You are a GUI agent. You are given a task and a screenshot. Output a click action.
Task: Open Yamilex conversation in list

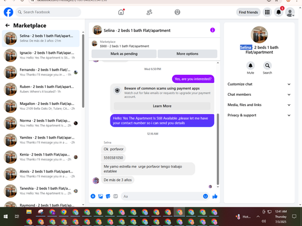(41, 140)
